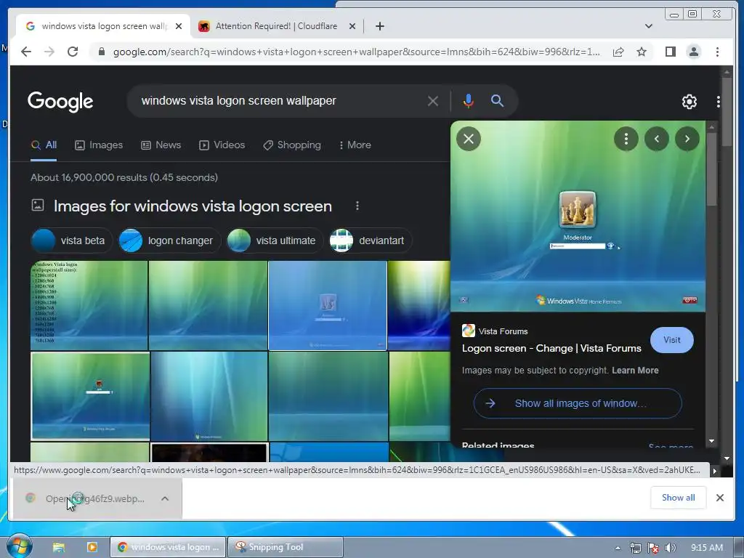Image resolution: width=744 pixels, height=558 pixels.
Task: Open options dots beside Images for heading
Action: point(357,206)
